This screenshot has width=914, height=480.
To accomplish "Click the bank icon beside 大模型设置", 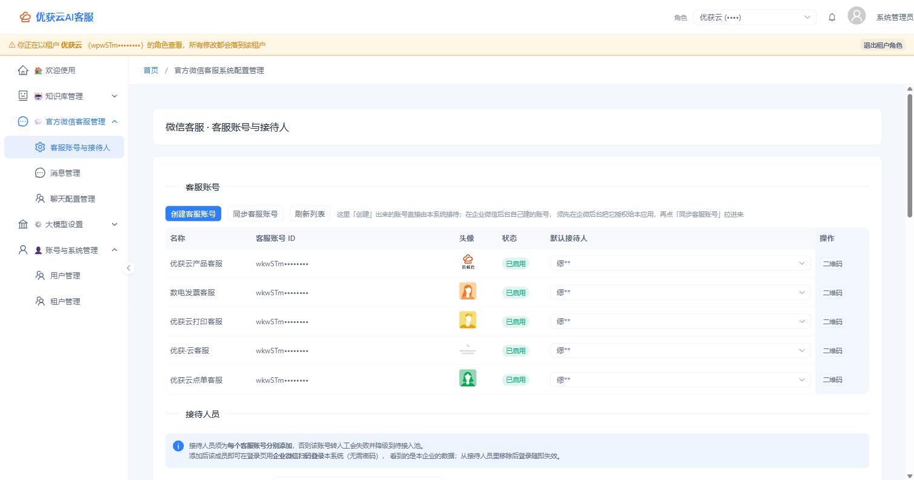I will point(23,224).
